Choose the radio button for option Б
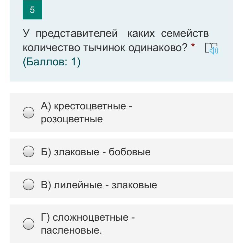Viewport: 243px width, 243px height. pos(29,152)
